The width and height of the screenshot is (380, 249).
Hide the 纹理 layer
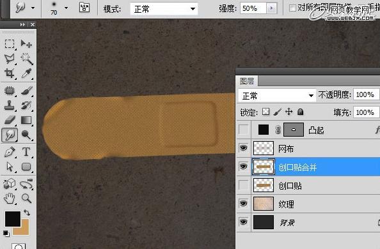[244, 204]
